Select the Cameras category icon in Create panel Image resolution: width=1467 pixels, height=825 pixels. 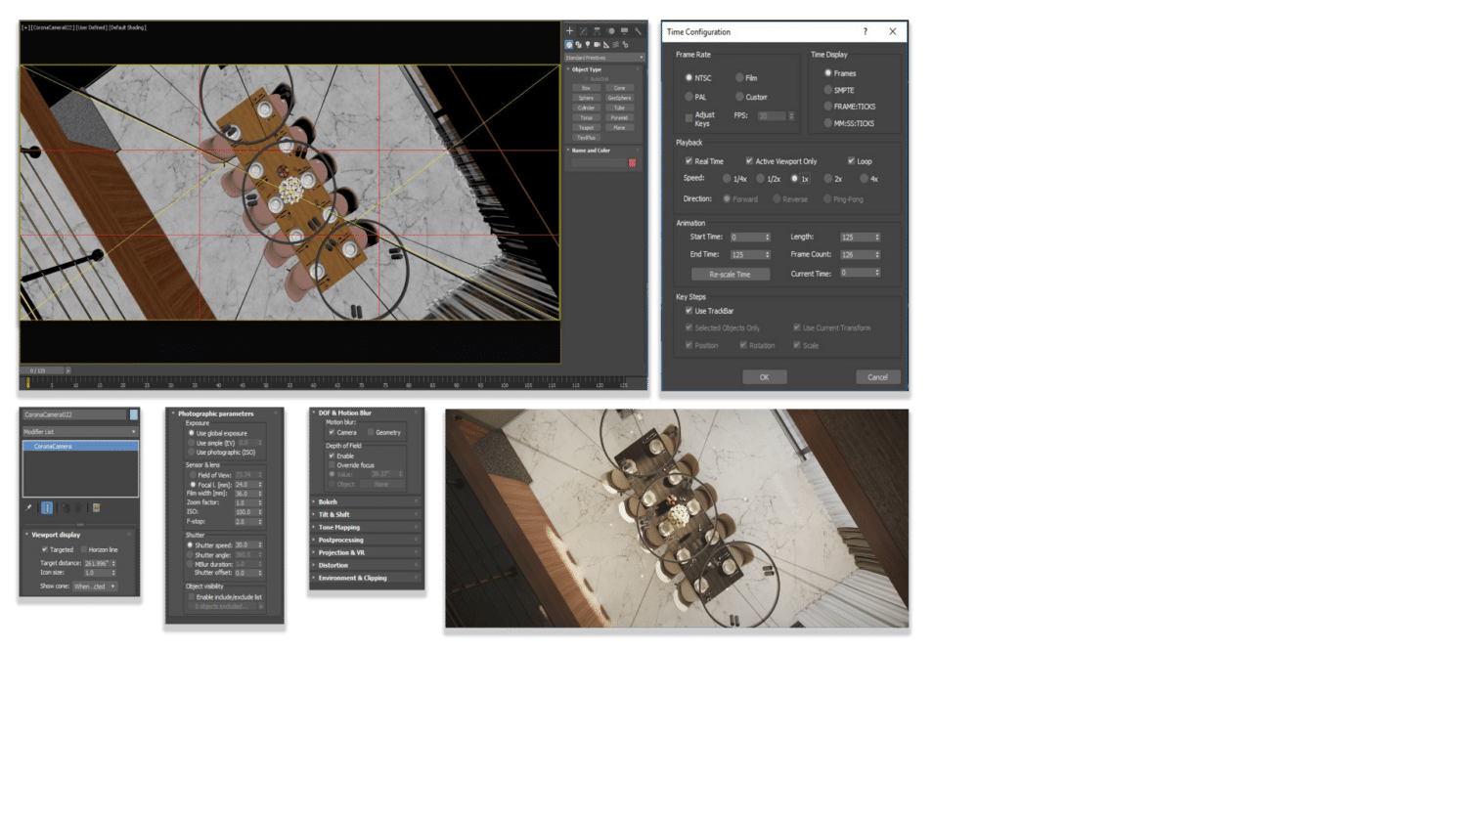597,45
